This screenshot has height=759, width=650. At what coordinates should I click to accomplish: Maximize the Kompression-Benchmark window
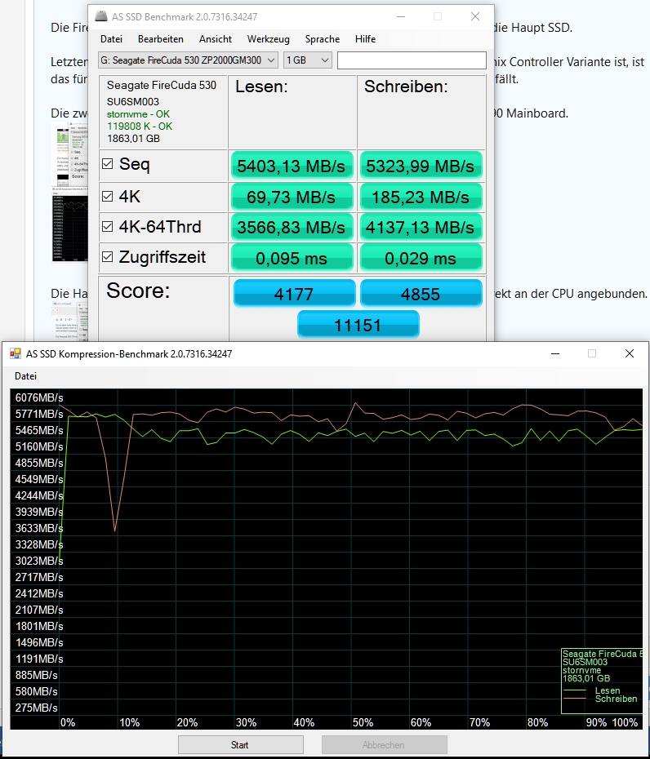[592, 354]
